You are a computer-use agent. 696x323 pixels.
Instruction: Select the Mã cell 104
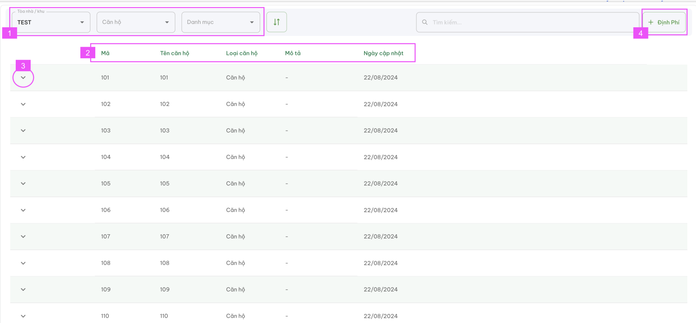[106, 157]
